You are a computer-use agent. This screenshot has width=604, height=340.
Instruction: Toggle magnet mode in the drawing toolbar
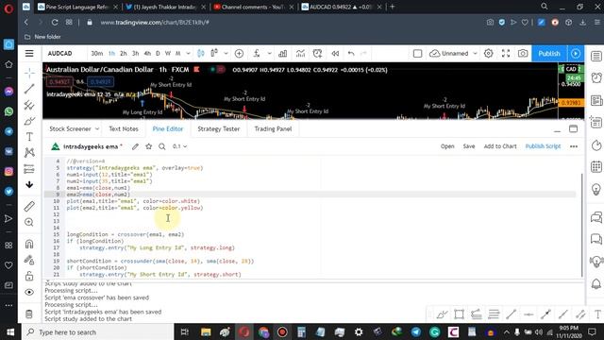[x=29, y=244]
